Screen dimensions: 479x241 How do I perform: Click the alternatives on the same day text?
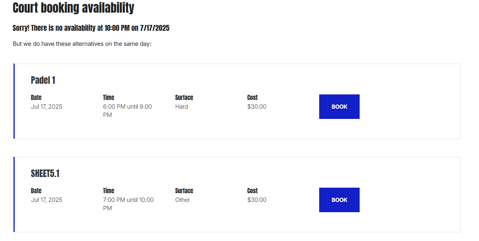(82, 44)
